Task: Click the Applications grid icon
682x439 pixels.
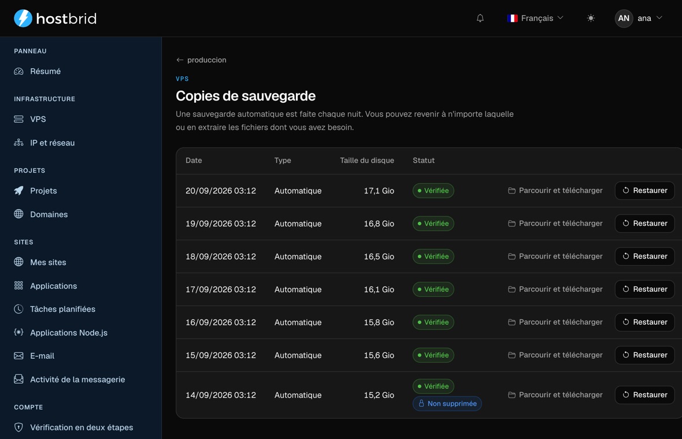Action: [18, 285]
